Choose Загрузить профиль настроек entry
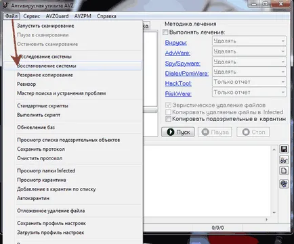The height and width of the screenshot is (244, 294). [72, 233]
